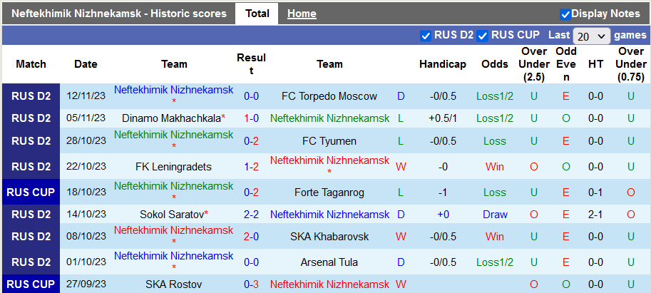Click the 2-2 result against Sokol Saratov

coord(251,215)
